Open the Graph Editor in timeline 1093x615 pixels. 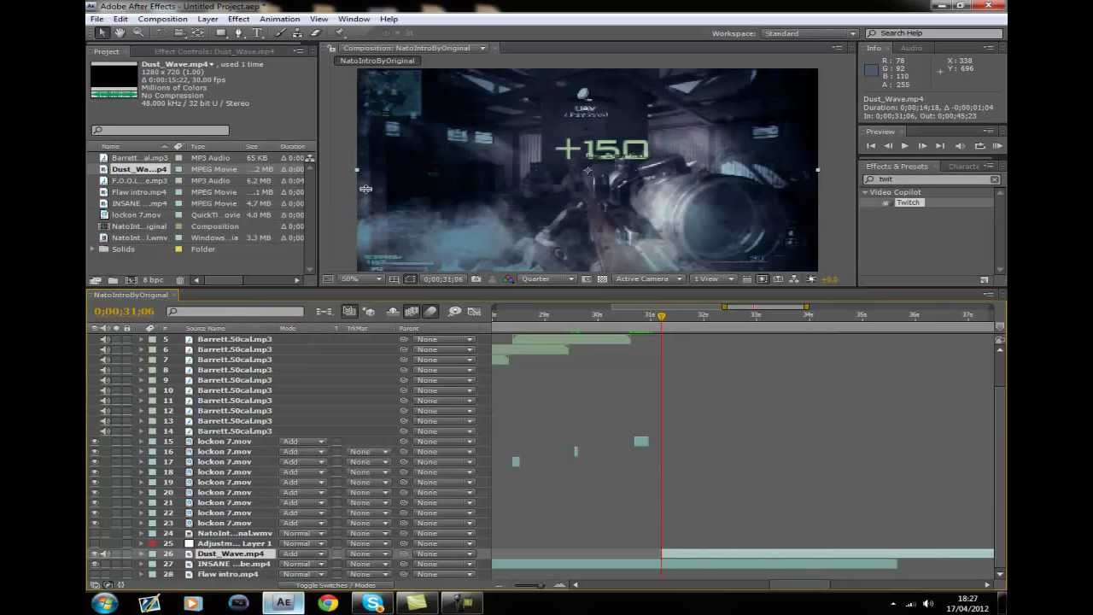(x=475, y=312)
